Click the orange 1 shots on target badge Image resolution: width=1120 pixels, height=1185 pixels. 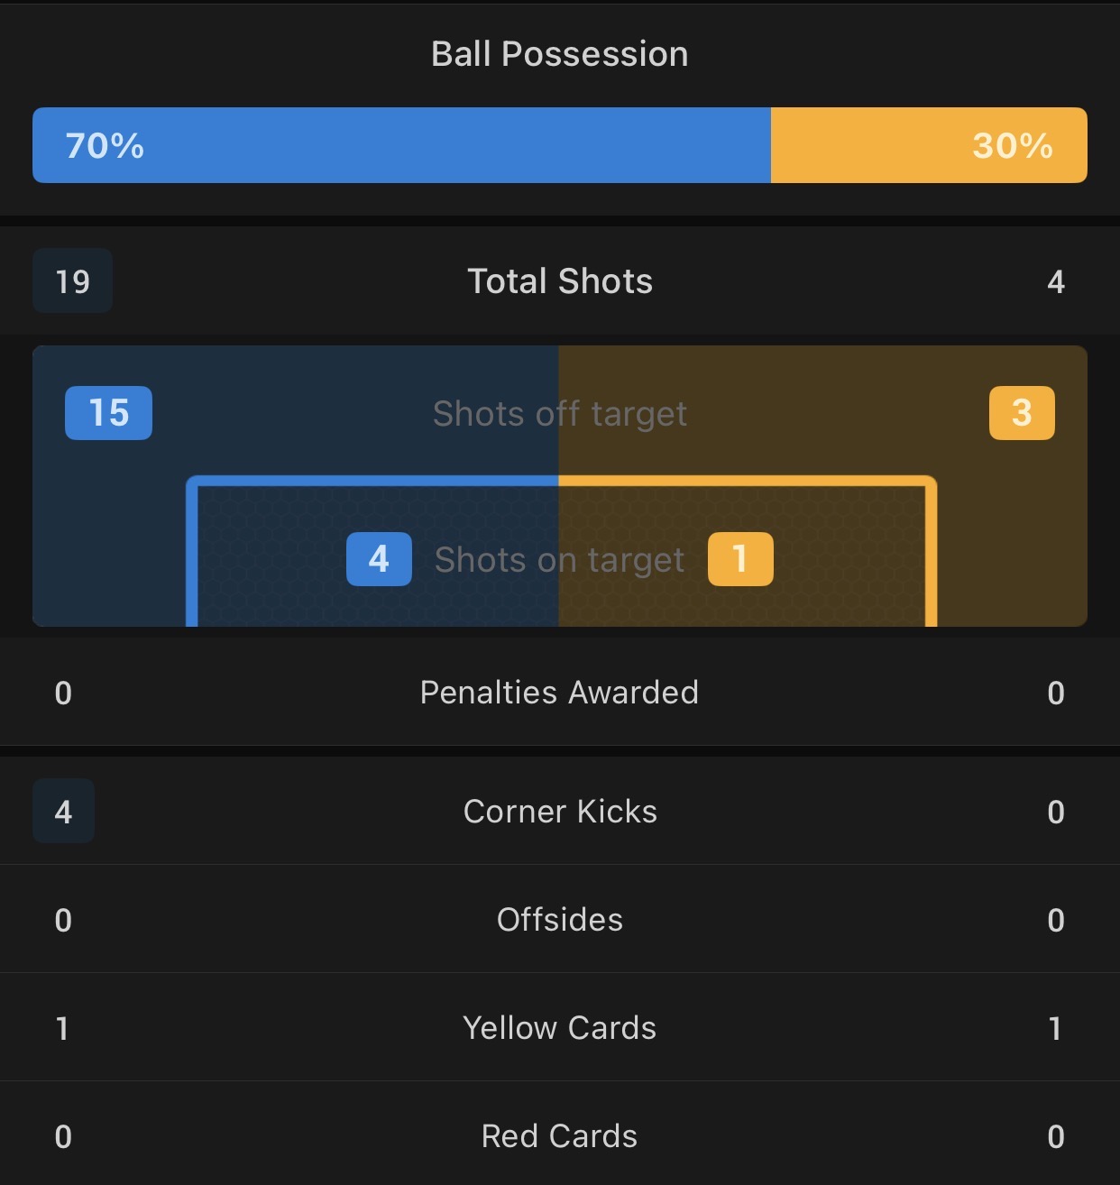coord(740,559)
